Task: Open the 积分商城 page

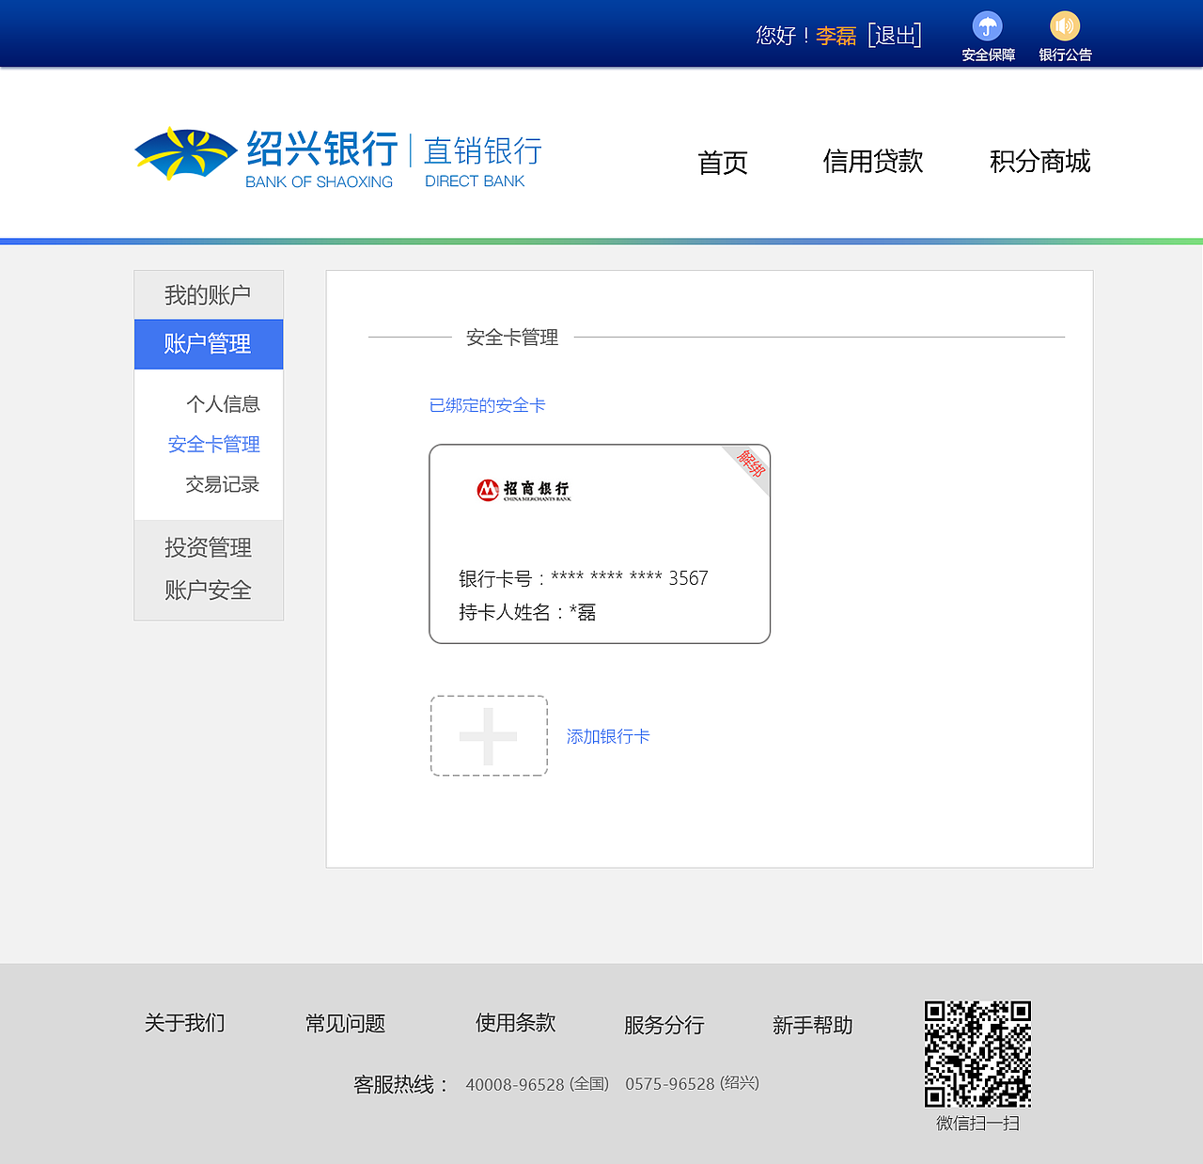Action: coord(1039,162)
